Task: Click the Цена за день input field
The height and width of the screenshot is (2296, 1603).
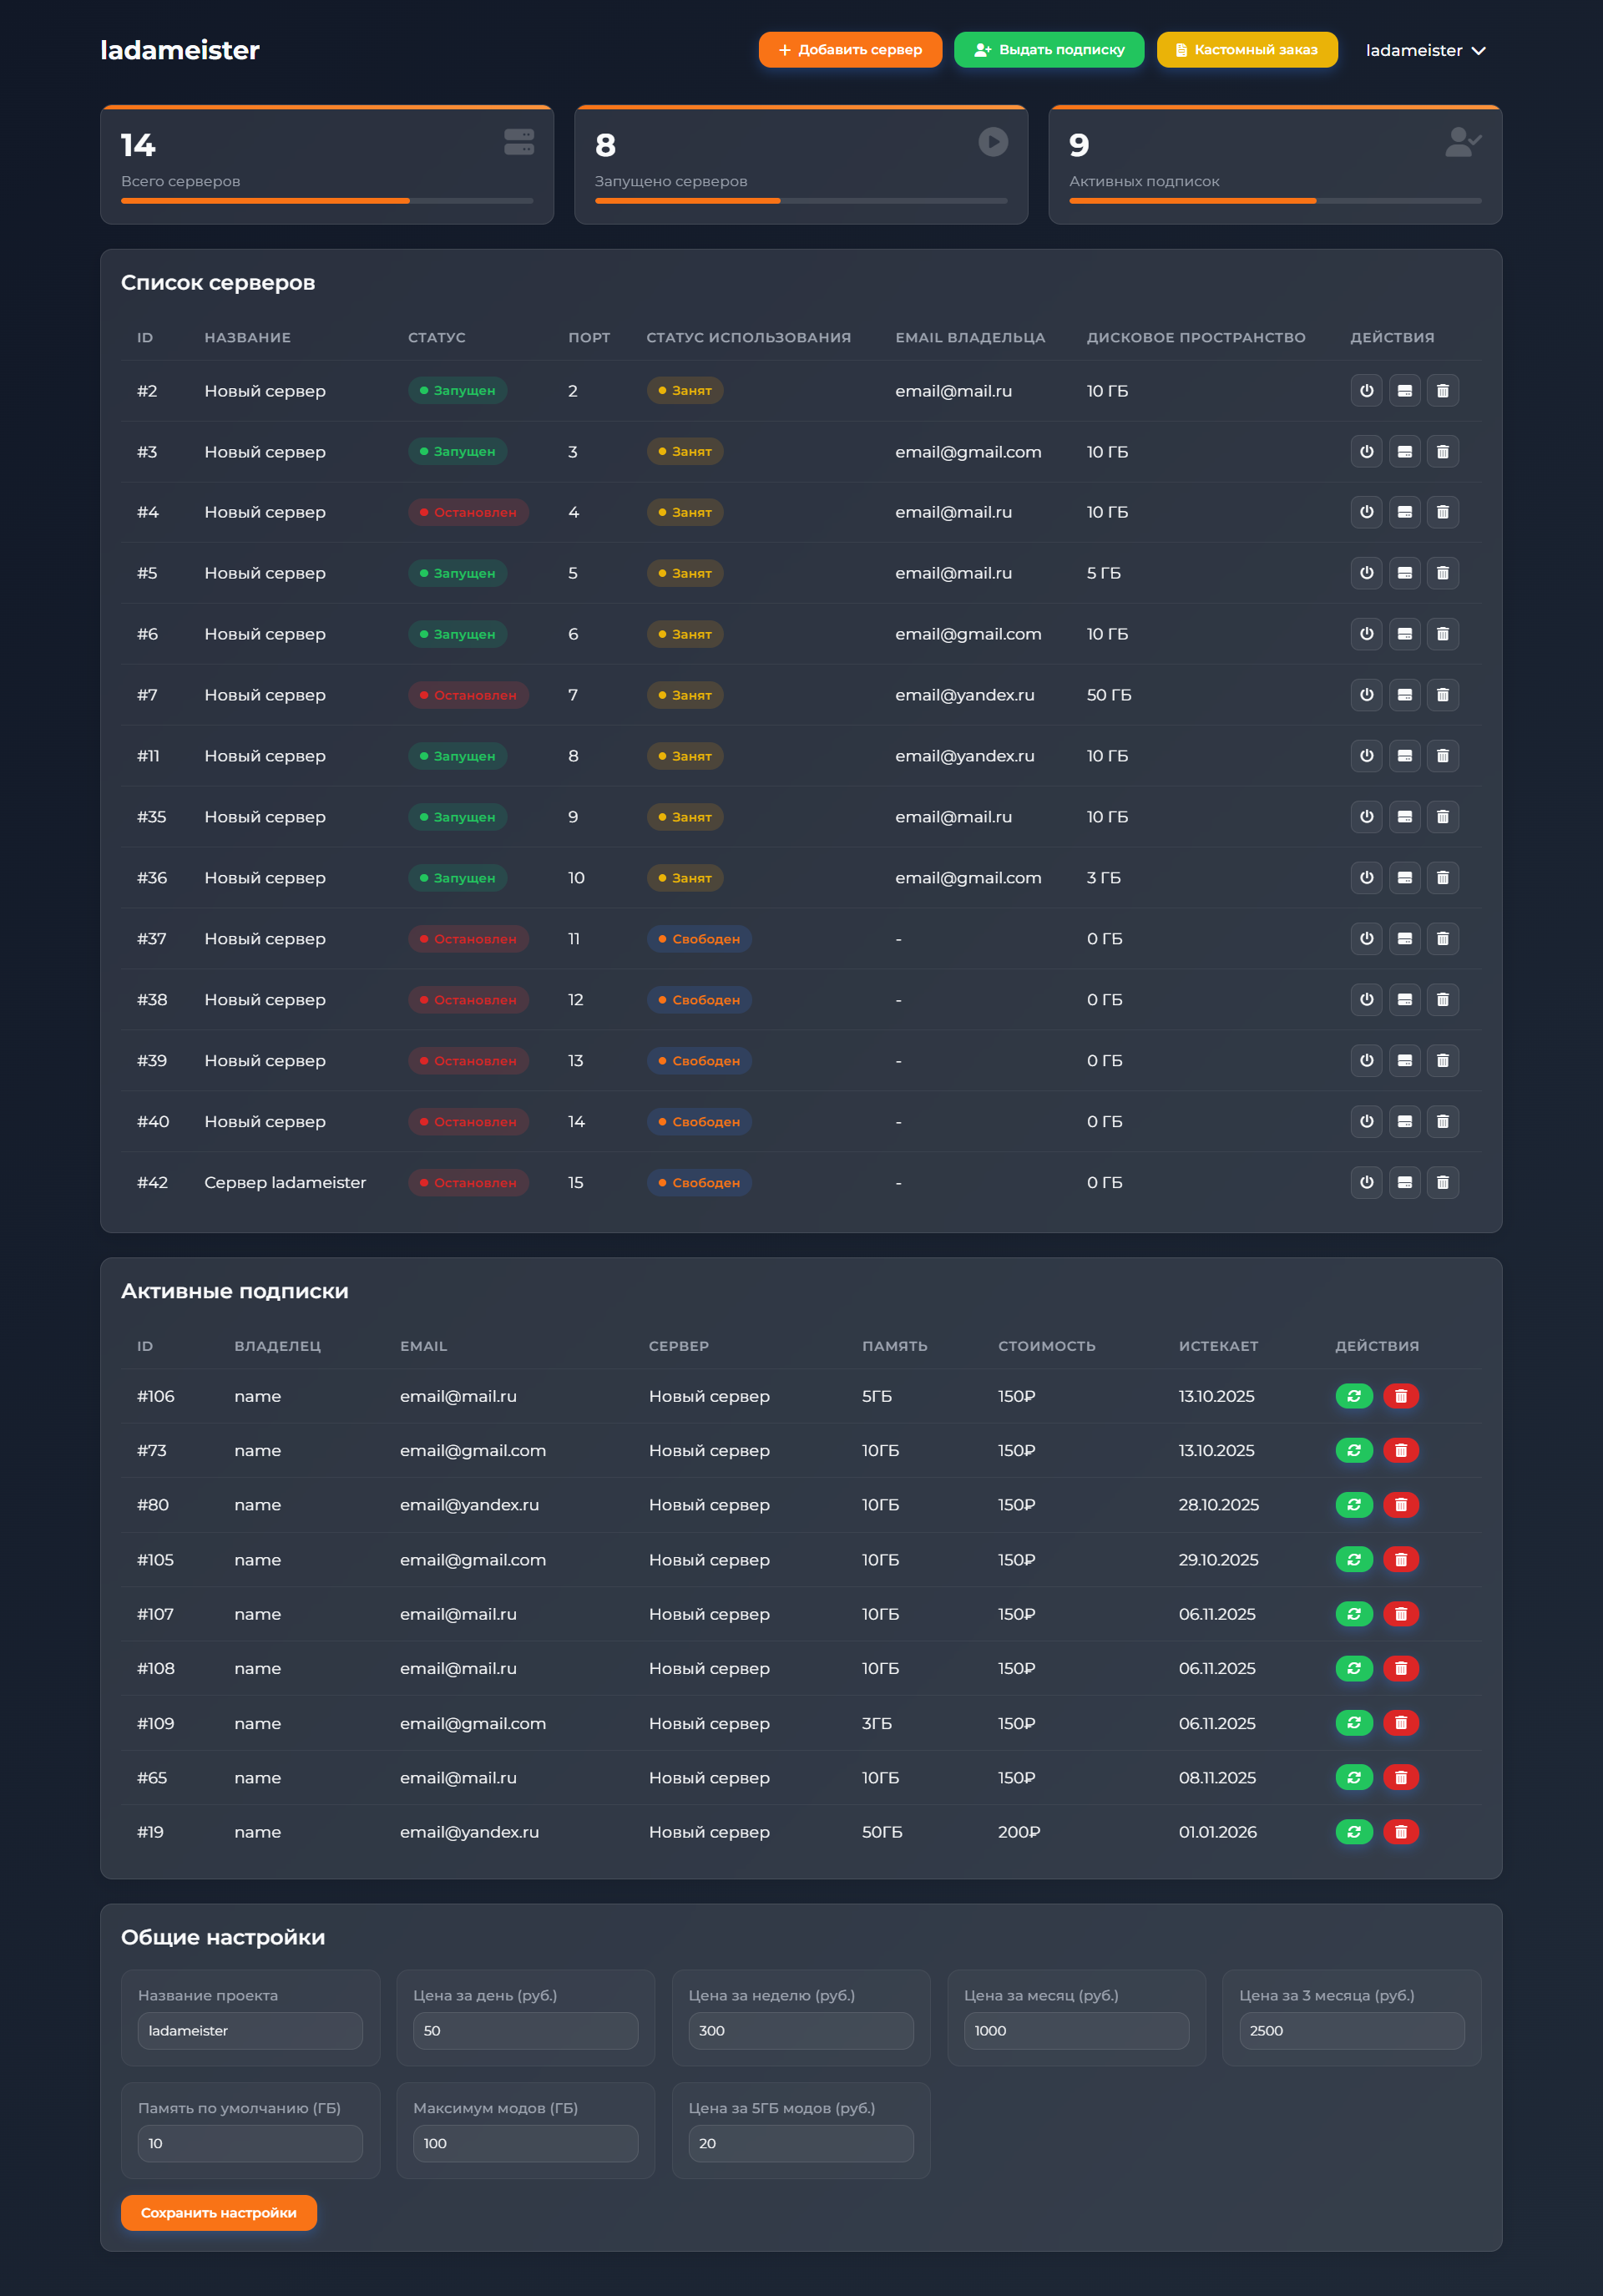Action: [525, 2031]
